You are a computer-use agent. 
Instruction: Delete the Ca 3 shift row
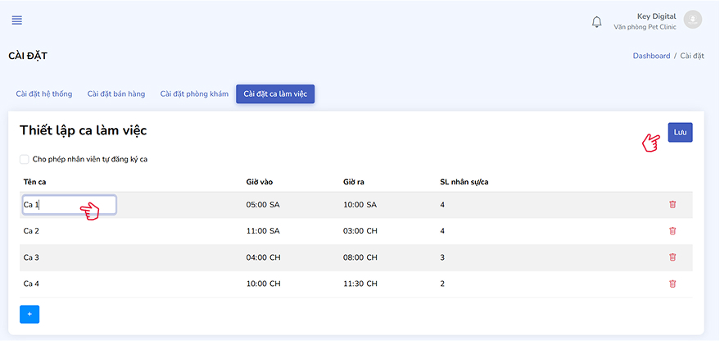pyautogui.click(x=672, y=257)
